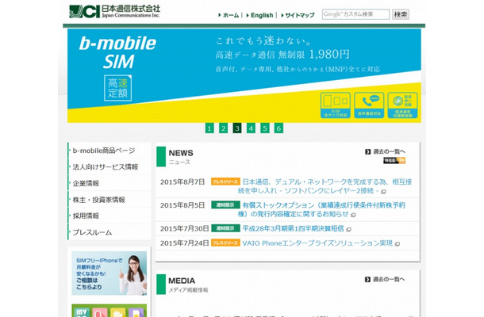Show banner slide 4

(251, 128)
